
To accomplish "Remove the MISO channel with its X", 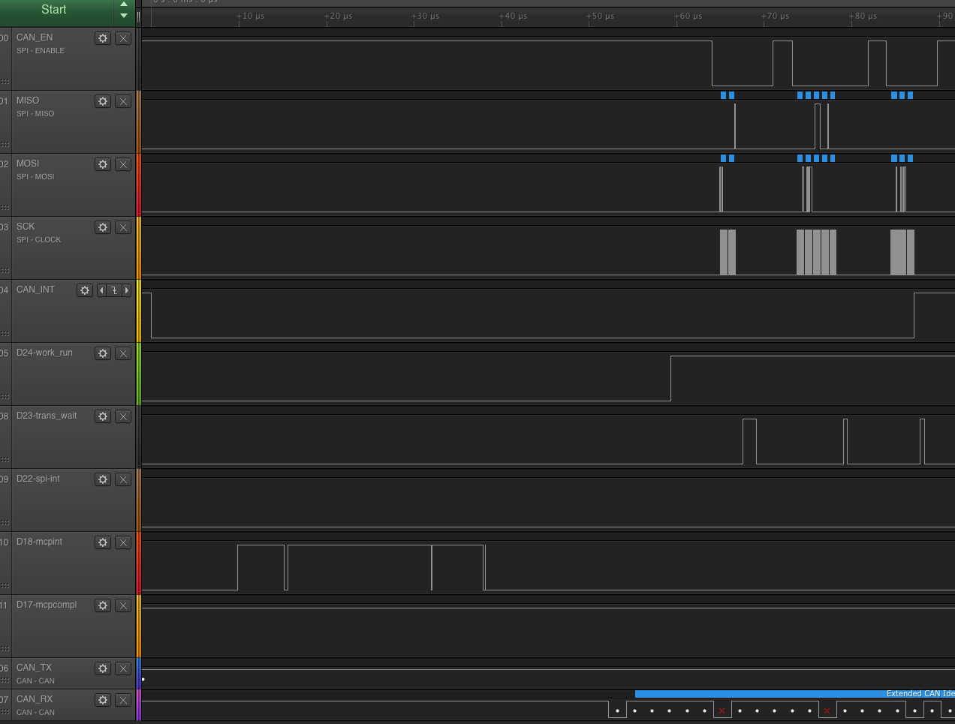I will (123, 101).
